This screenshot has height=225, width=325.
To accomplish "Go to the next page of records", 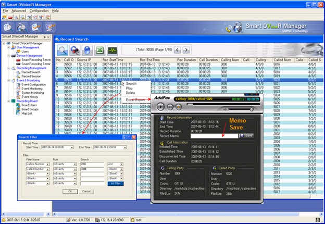I will 186,49.
